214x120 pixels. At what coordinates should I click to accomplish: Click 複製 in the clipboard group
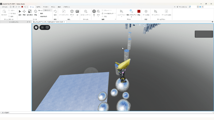click(11, 17)
